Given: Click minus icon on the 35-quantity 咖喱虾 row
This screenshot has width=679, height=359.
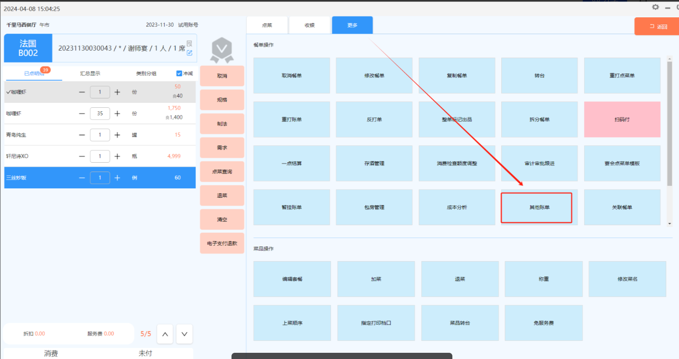Looking at the screenshot, I should pyautogui.click(x=82, y=113).
